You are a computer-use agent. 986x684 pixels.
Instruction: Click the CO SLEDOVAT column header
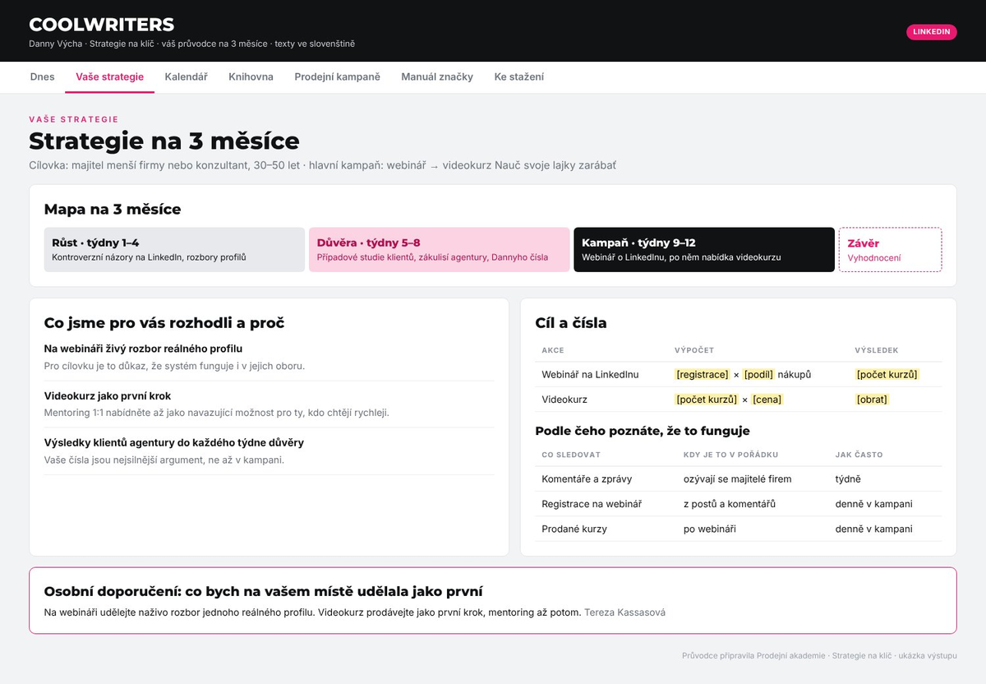pyautogui.click(x=570, y=455)
